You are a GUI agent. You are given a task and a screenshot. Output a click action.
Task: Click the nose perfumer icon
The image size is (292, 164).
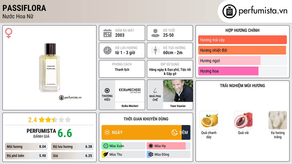(155, 91)
